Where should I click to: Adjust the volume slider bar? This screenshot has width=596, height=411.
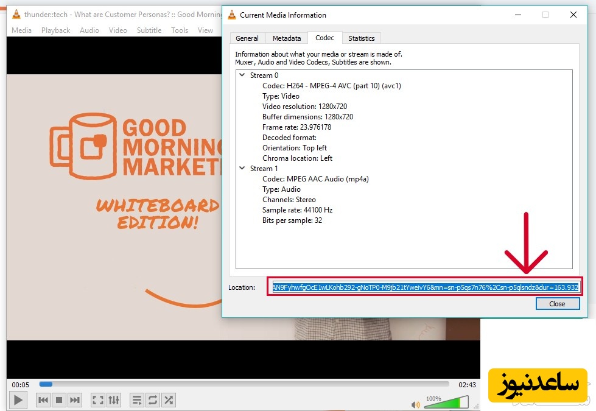coord(447,402)
